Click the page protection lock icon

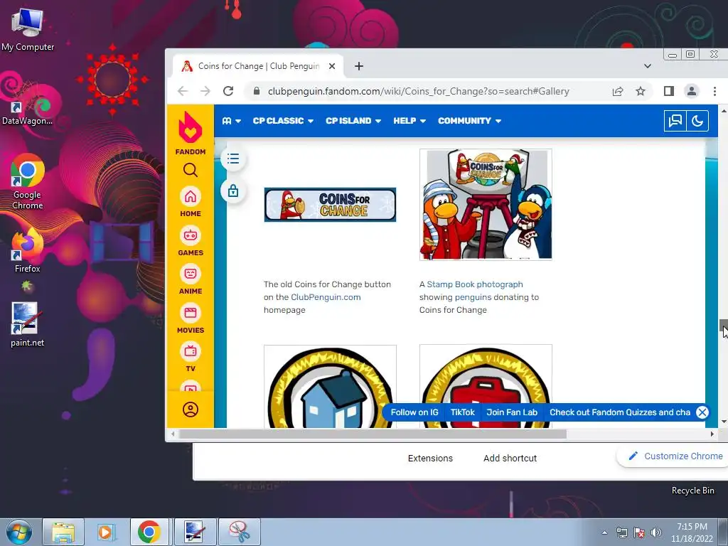pos(233,191)
